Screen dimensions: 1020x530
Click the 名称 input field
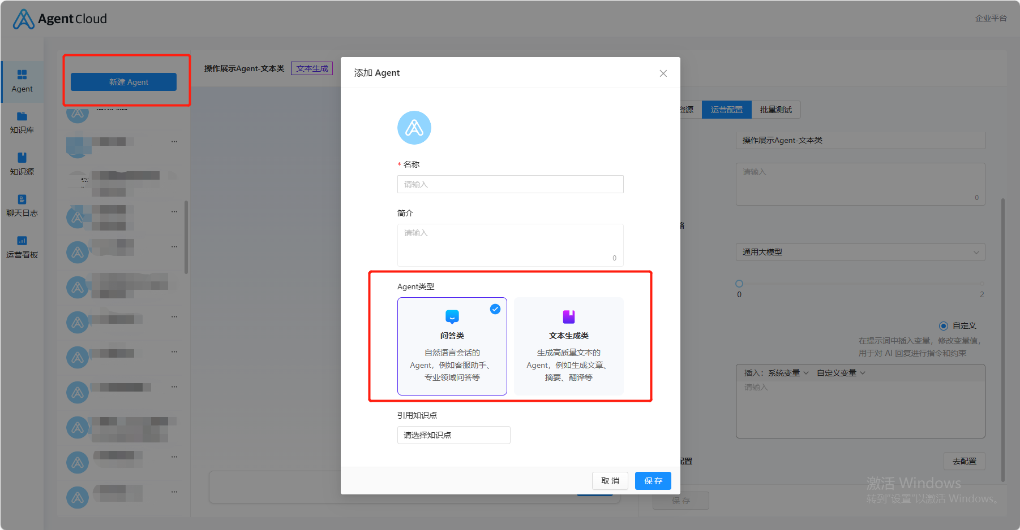coord(511,184)
